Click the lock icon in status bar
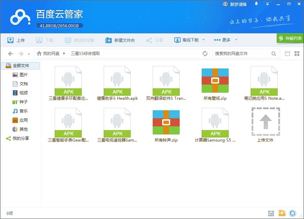The height and width of the screenshot is (219, 304). (x=293, y=213)
